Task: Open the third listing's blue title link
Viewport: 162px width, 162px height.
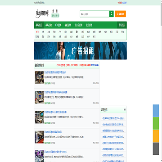Action: pos(56,112)
